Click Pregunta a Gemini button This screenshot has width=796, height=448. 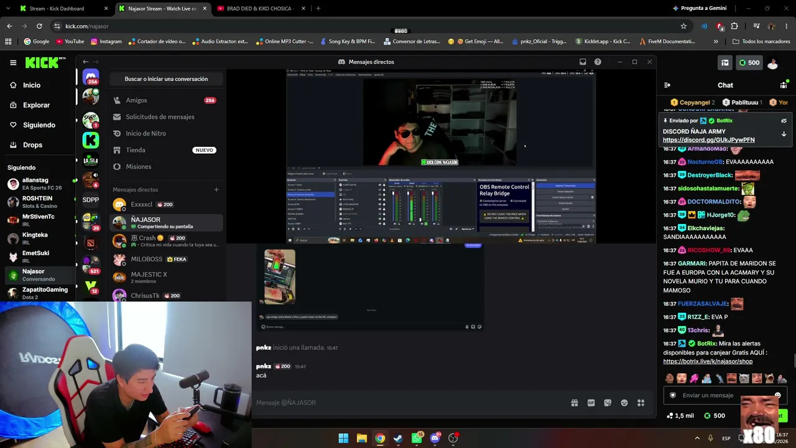point(699,9)
